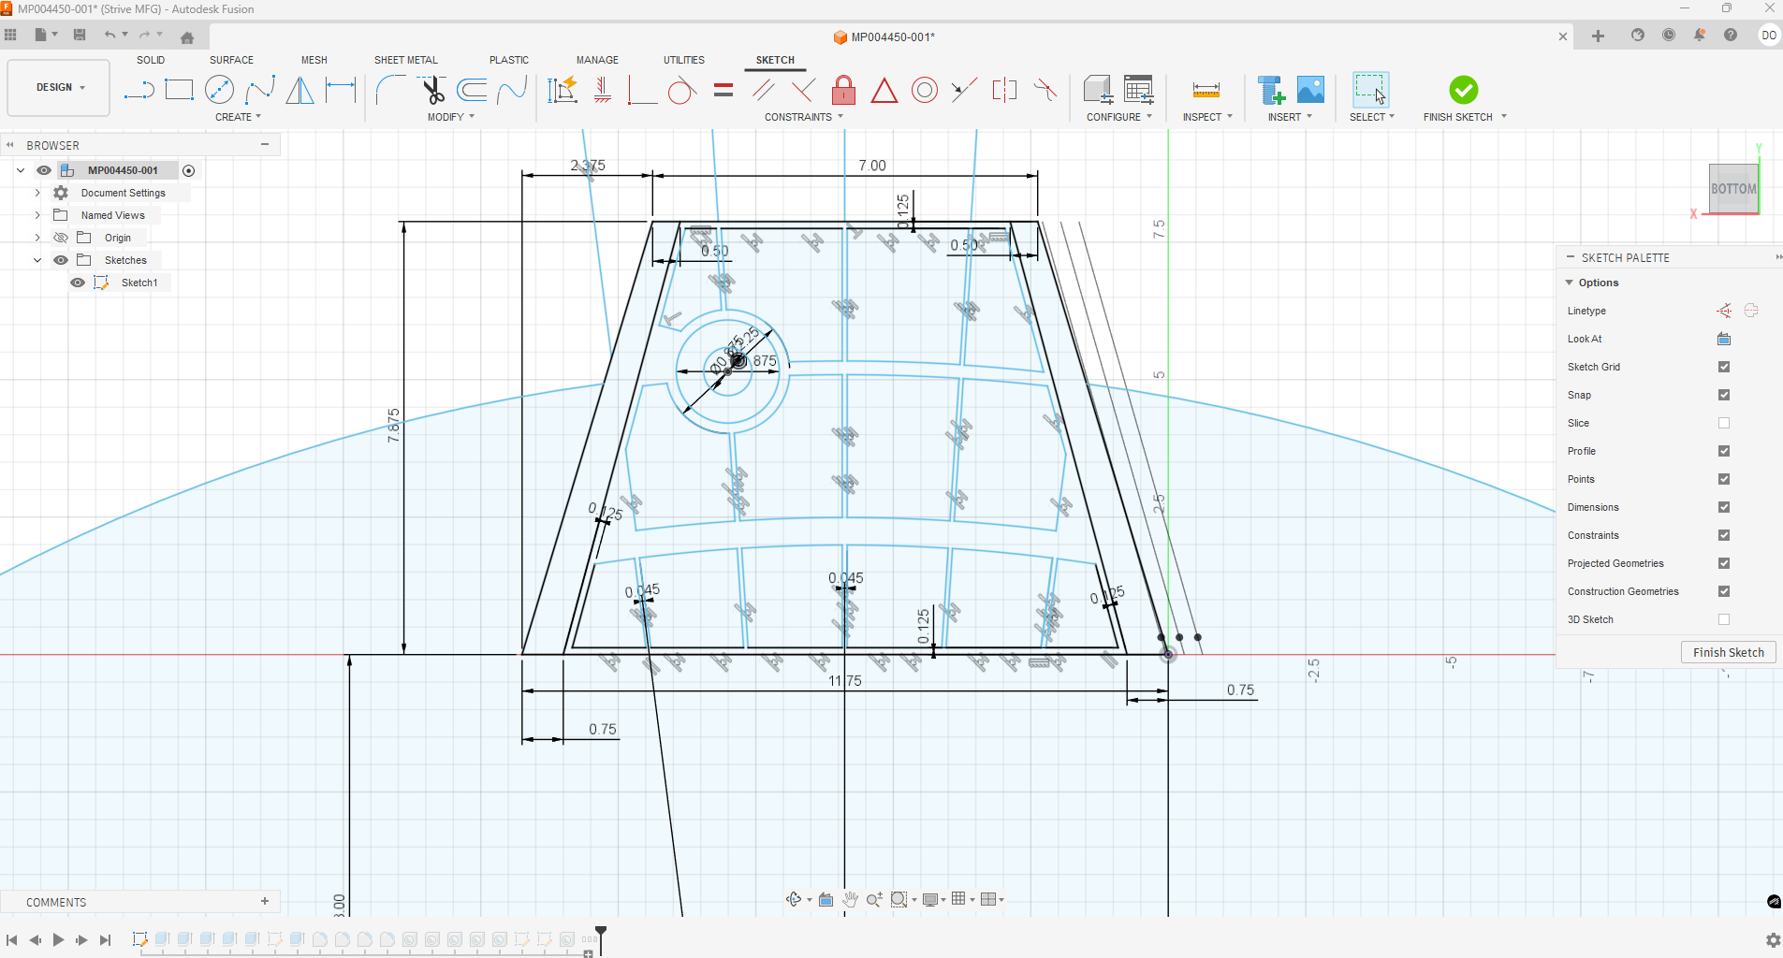Open the SOLID ribbon tab
This screenshot has height=958, width=1783.
151,60
